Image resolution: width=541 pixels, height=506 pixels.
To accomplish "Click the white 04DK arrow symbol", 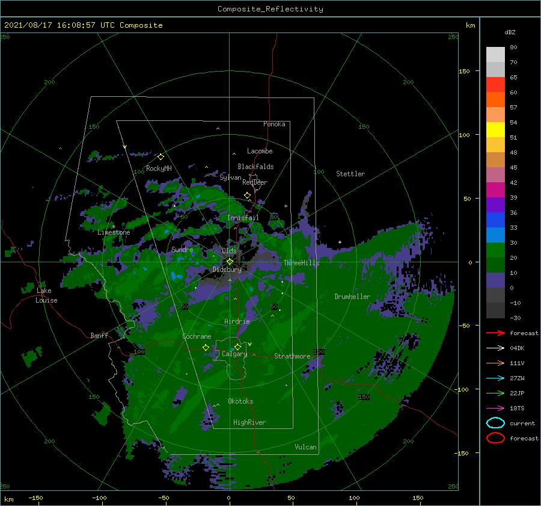I will (x=495, y=348).
